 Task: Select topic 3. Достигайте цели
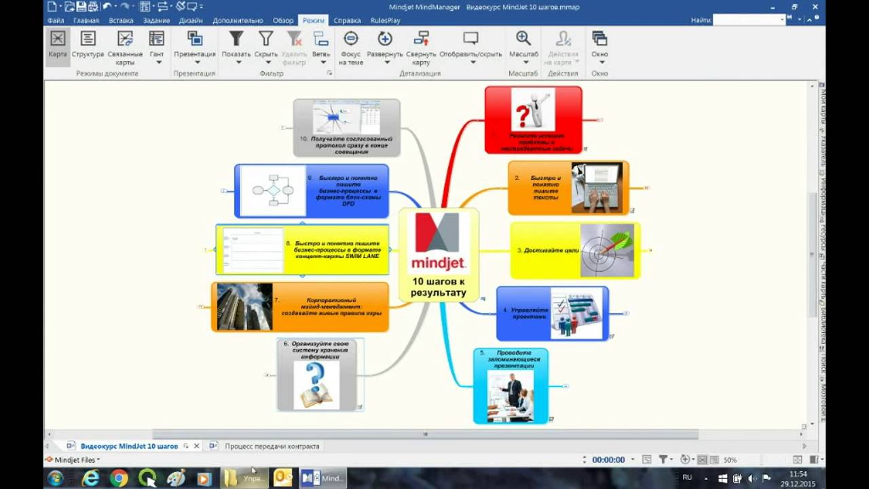[575, 250]
